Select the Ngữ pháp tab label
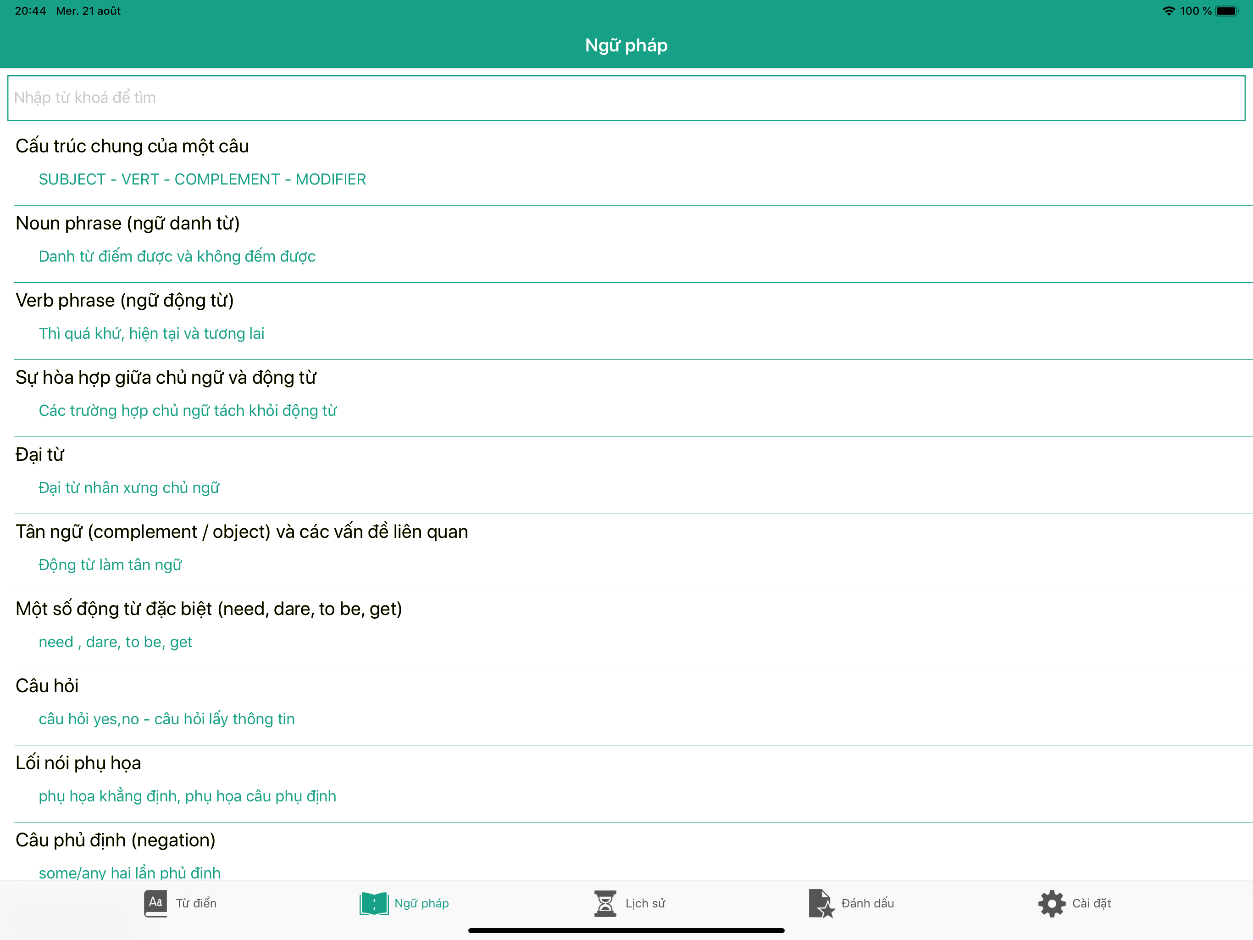This screenshot has width=1253, height=940. tap(421, 903)
